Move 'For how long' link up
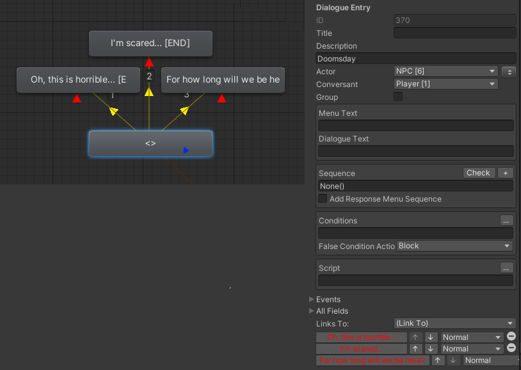 coord(438,360)
